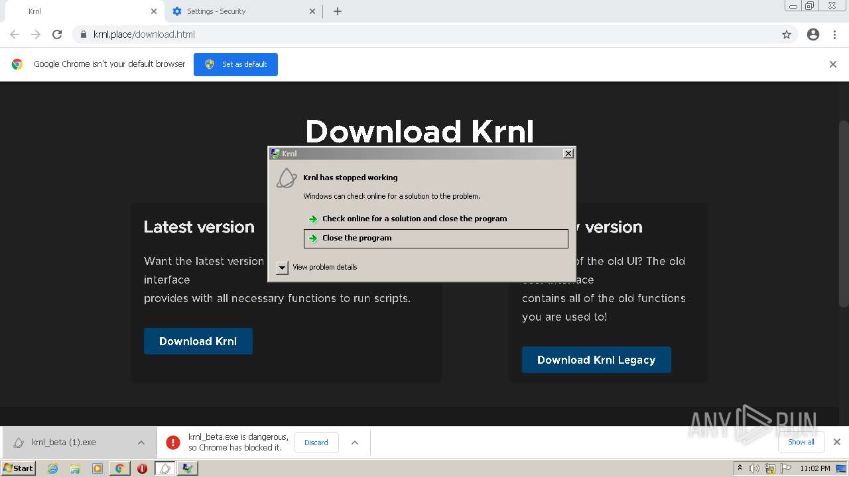The image size is (849, 477).
Task: Expand blocked download options chevron
Action: pyautogui.click(x=355, y=443)
